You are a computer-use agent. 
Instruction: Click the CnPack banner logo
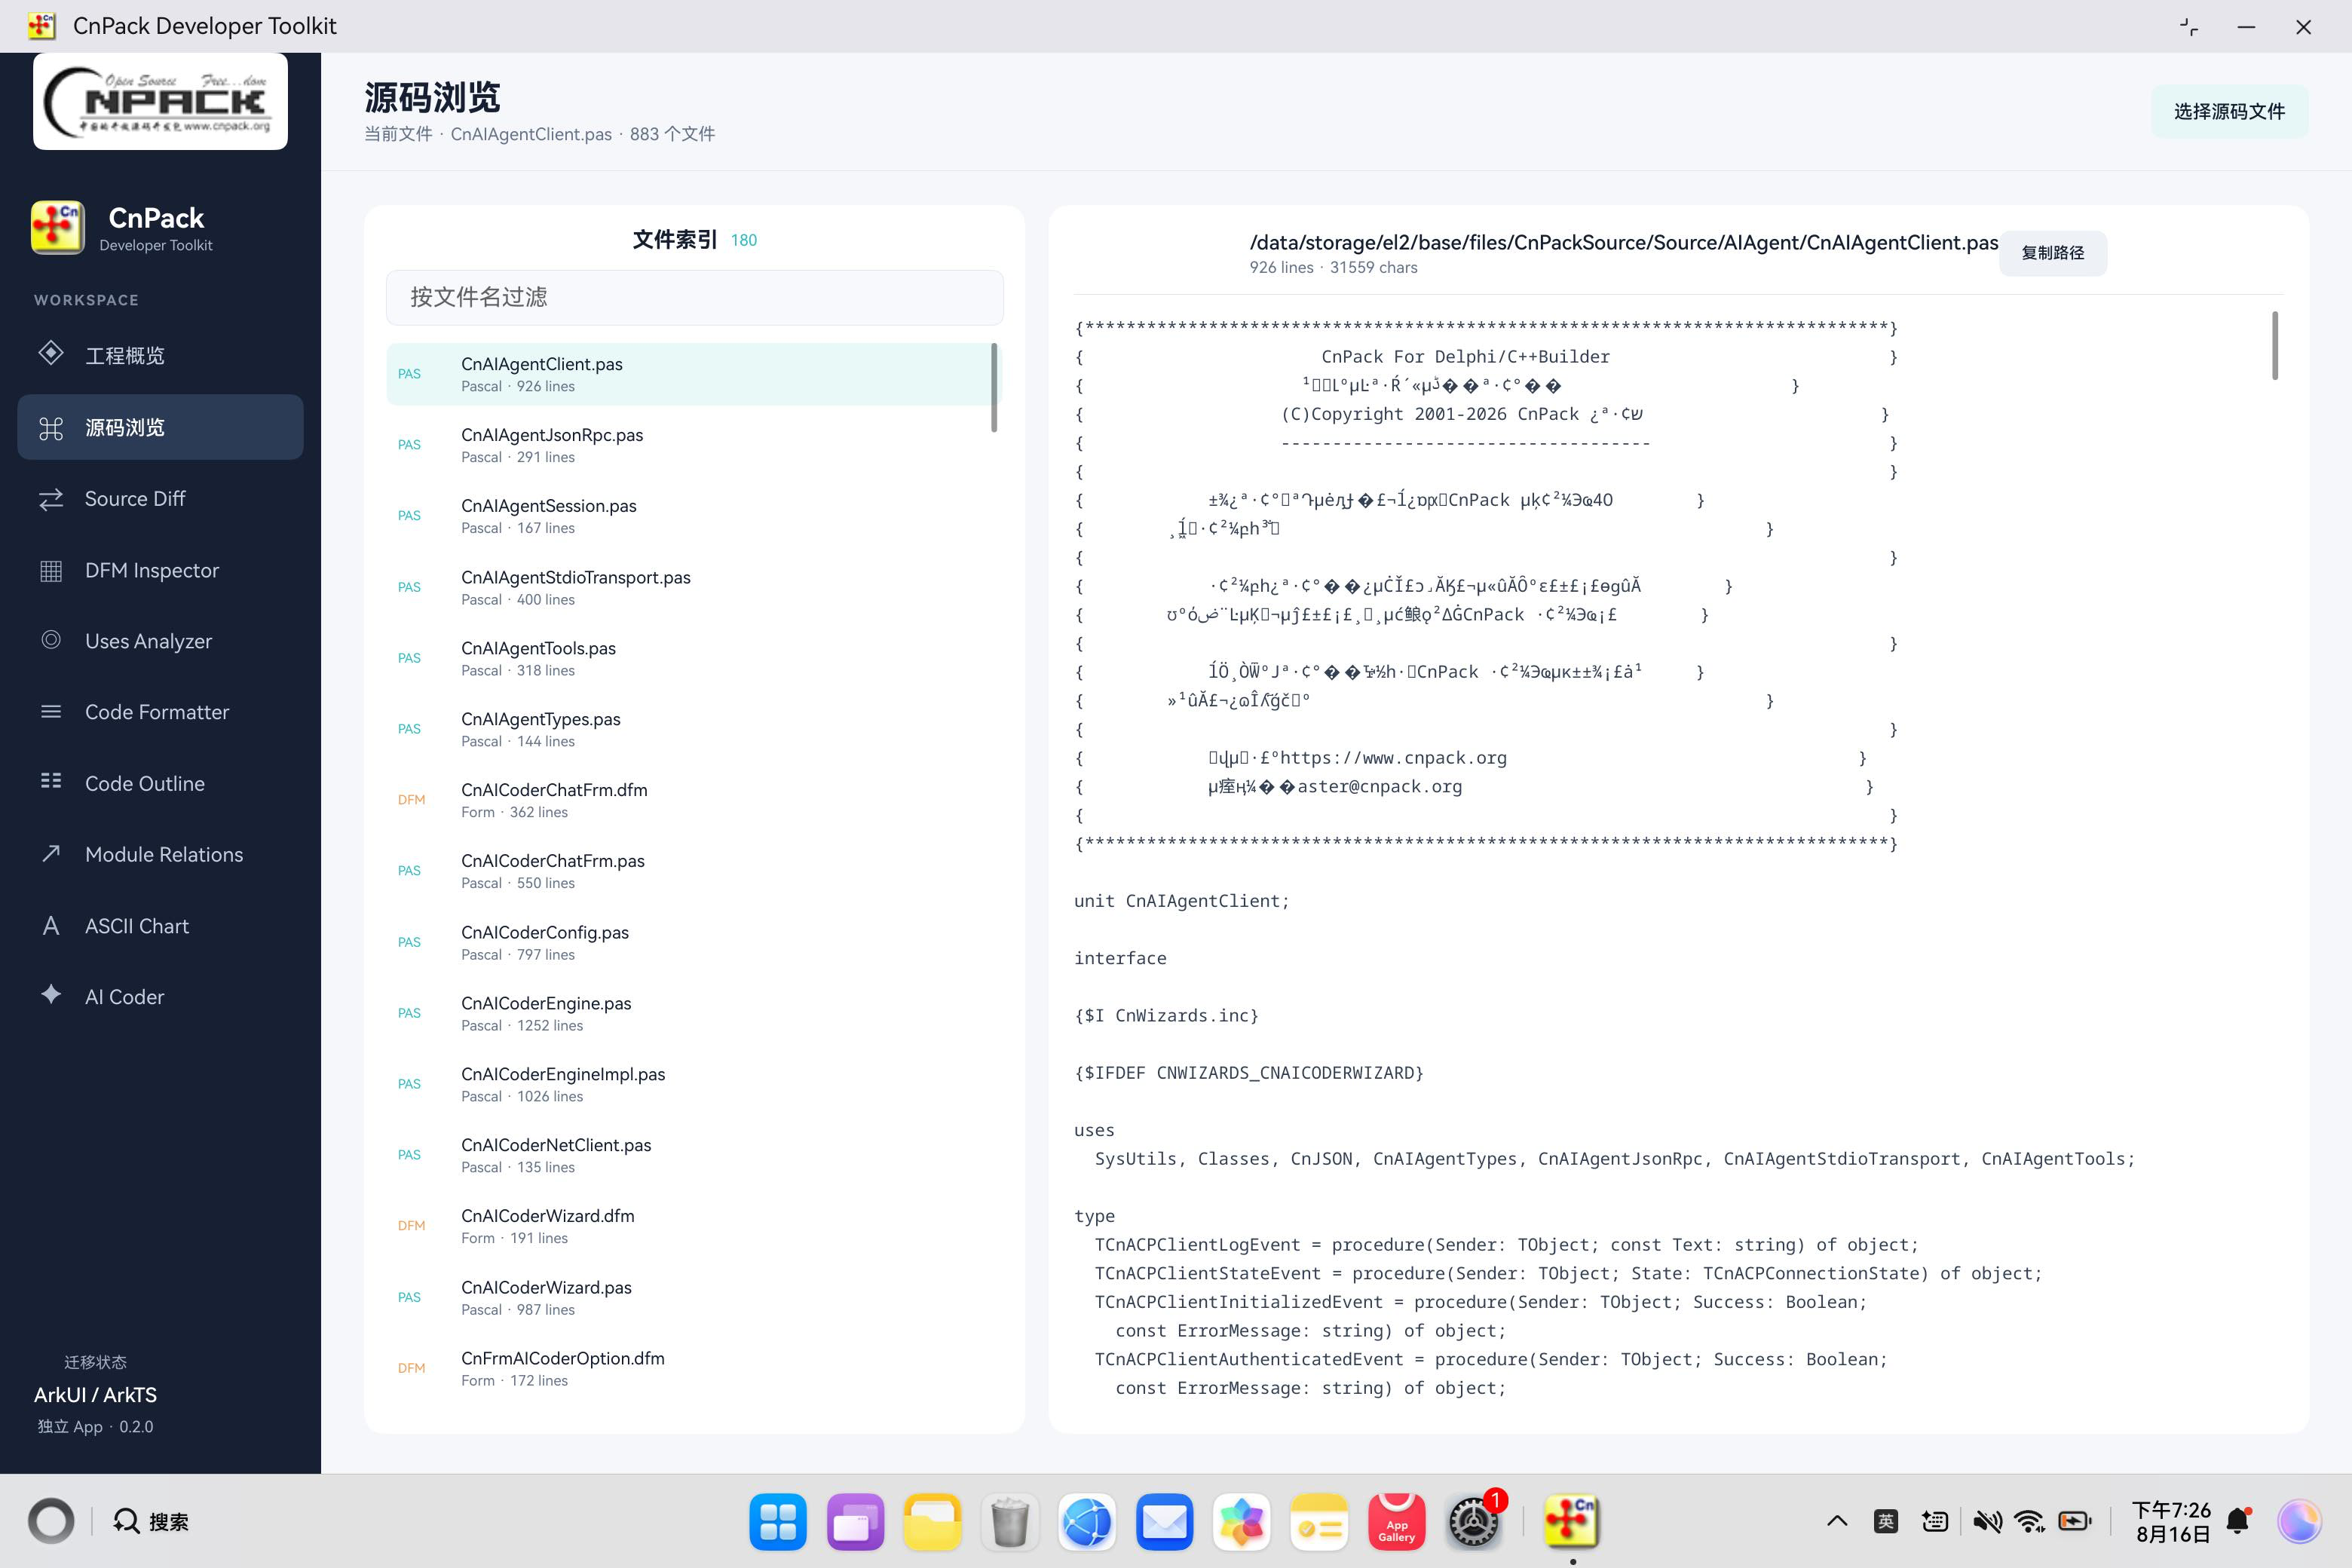[x=160, y=101]
